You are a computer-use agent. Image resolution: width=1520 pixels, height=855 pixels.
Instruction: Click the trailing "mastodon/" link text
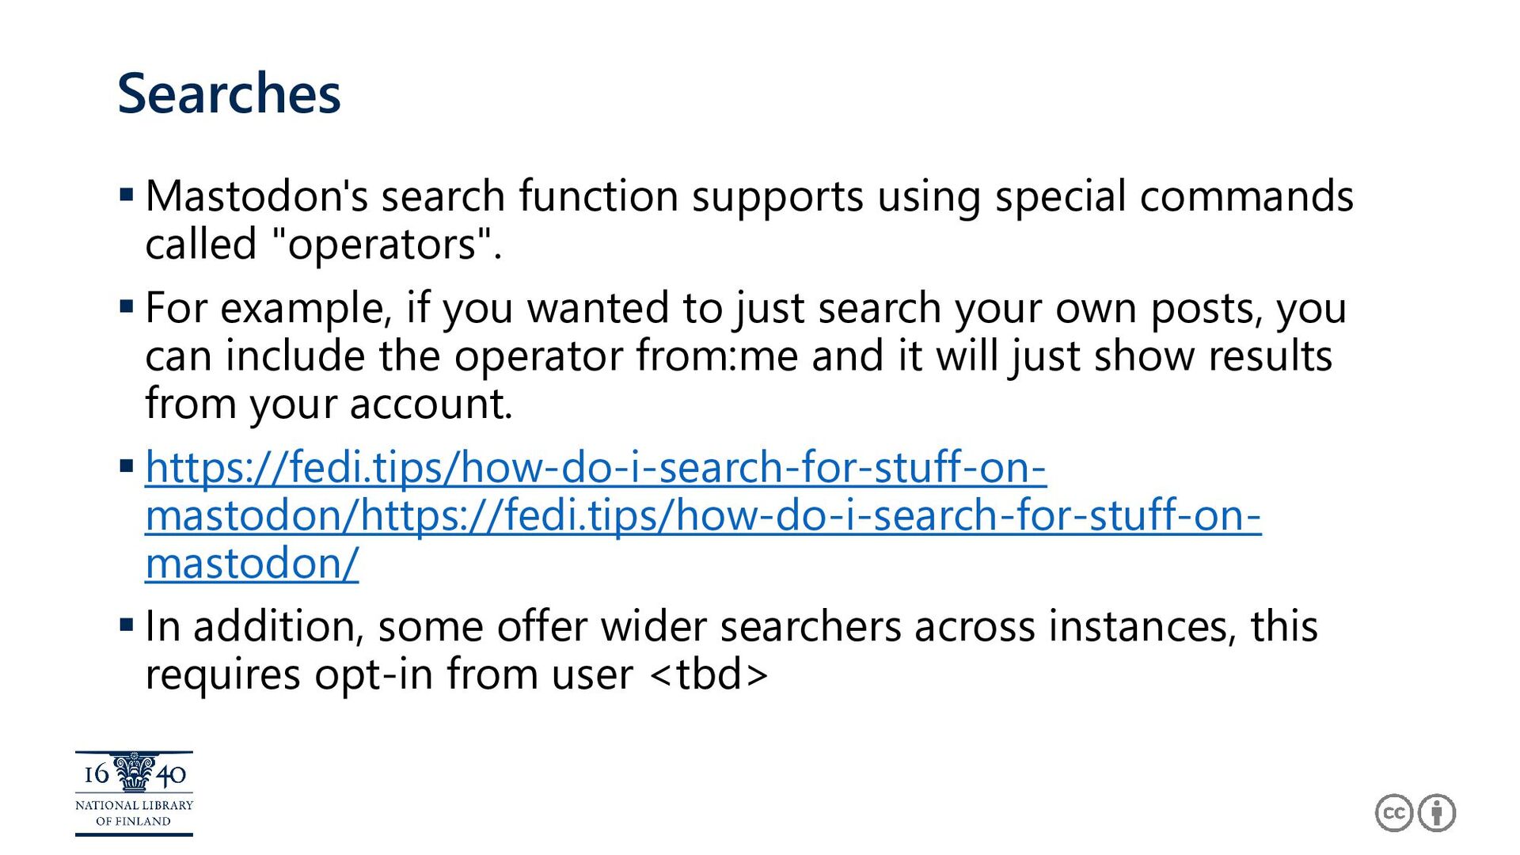click(x=252, y=564)
